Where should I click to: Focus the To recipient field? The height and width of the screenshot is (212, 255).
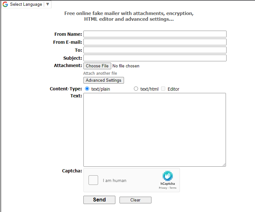(155, 50)
